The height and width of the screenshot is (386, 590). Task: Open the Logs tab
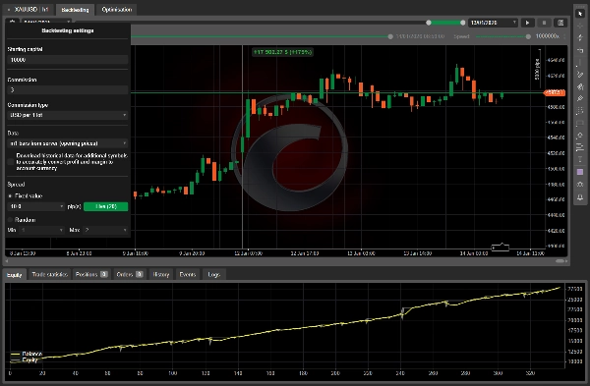(214, 274)
